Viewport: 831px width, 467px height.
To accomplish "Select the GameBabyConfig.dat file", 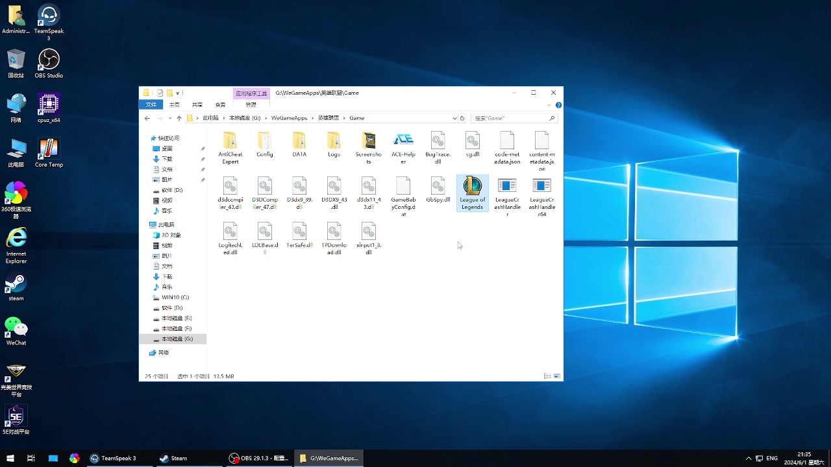I will [403, 197].
